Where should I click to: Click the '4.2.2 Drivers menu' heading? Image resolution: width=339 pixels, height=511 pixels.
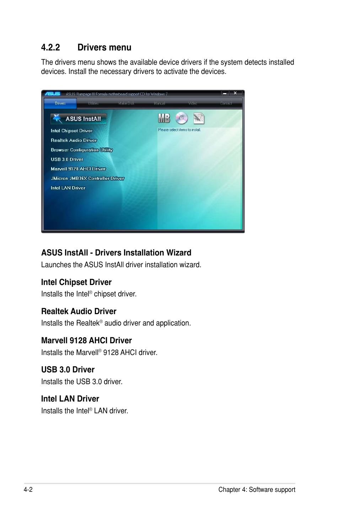click(86, 48)
